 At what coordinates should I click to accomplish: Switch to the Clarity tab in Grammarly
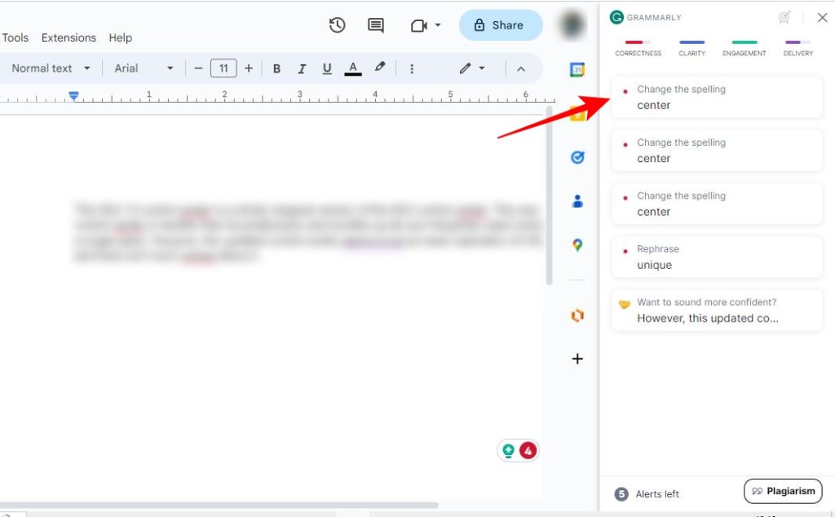coord(691,47)
